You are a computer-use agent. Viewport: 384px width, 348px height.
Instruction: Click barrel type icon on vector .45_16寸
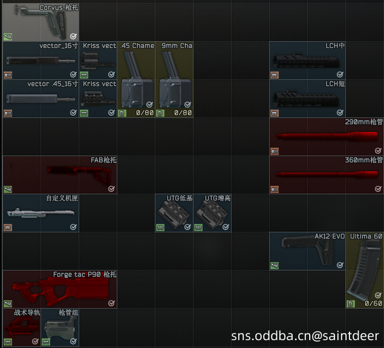8,113
